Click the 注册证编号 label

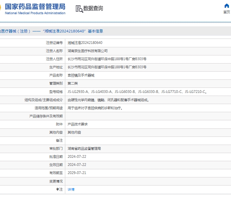pyautogui.click(x=54, y=43)
